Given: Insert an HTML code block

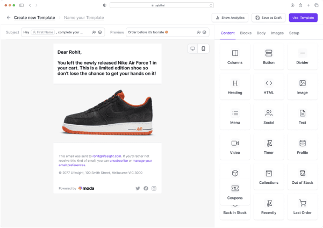Looking at the screenshot, I should point(269,87).
